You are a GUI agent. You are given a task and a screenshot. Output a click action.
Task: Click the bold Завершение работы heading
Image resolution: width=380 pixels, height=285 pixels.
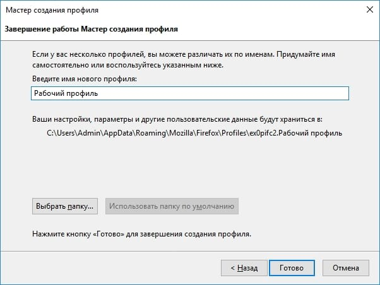point(92,29)
